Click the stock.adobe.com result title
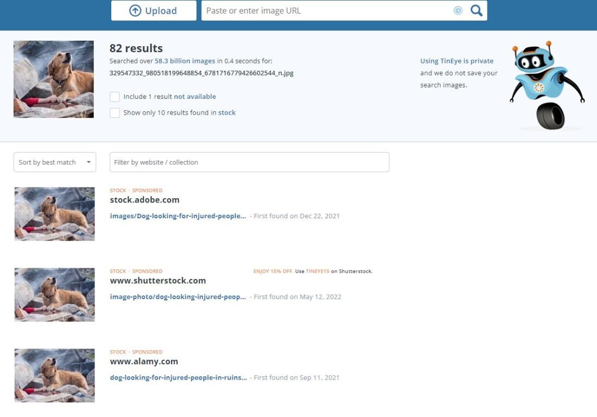This screenshot has width=597, height=417. [x=144, y=200]
